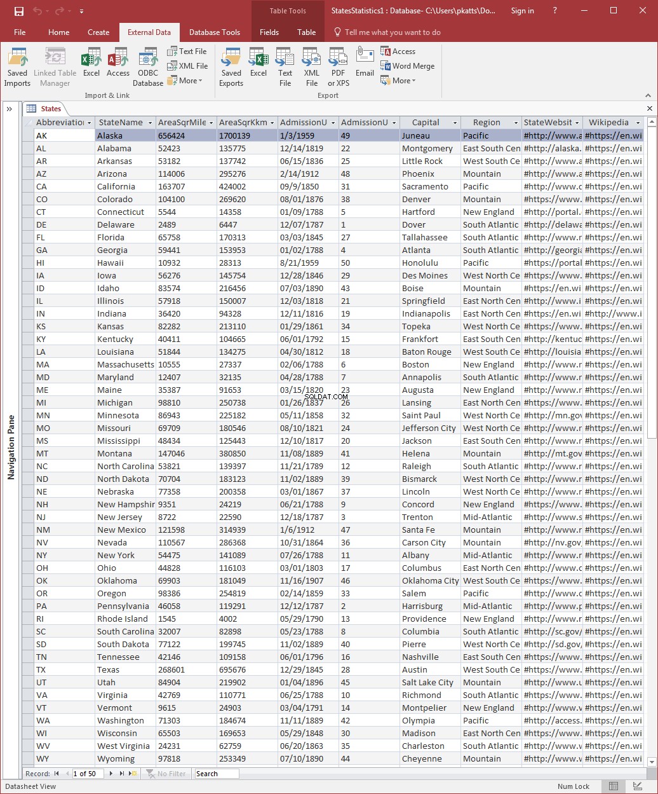Export to Excel
The image size is (658, 794).
click(258, 62)
